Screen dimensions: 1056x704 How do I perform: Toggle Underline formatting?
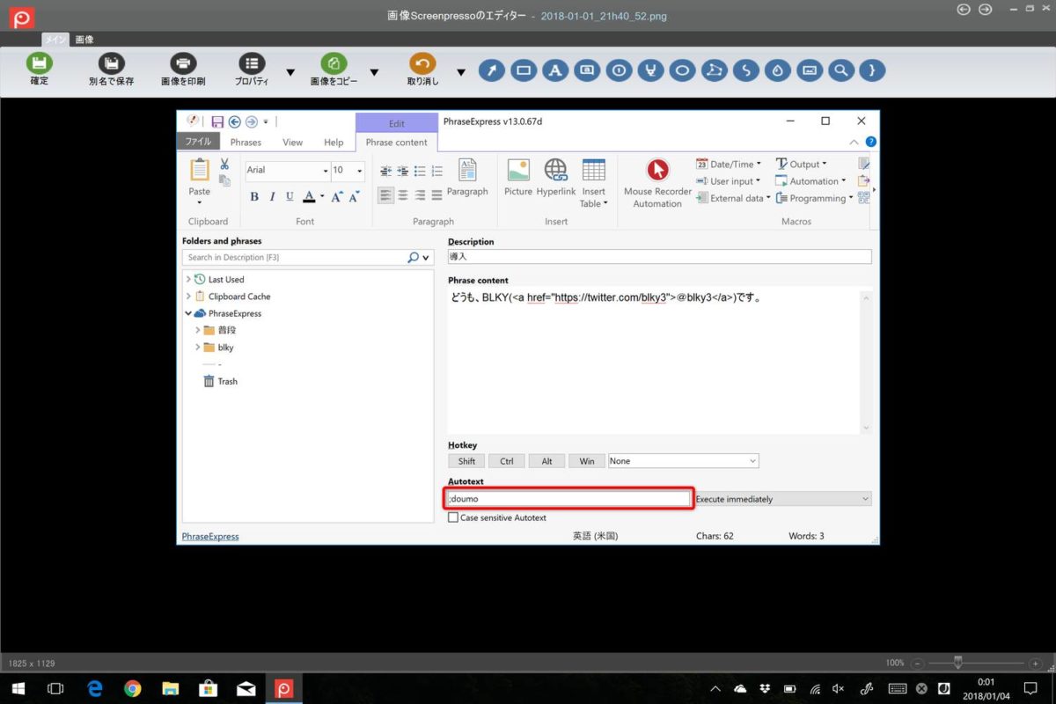click(290, 196)
